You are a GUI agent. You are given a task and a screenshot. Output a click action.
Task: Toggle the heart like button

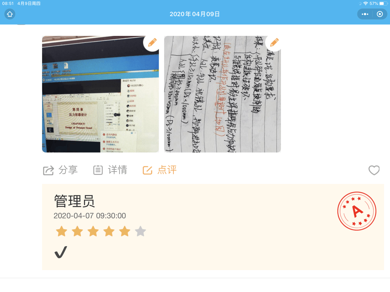(374, 170)
